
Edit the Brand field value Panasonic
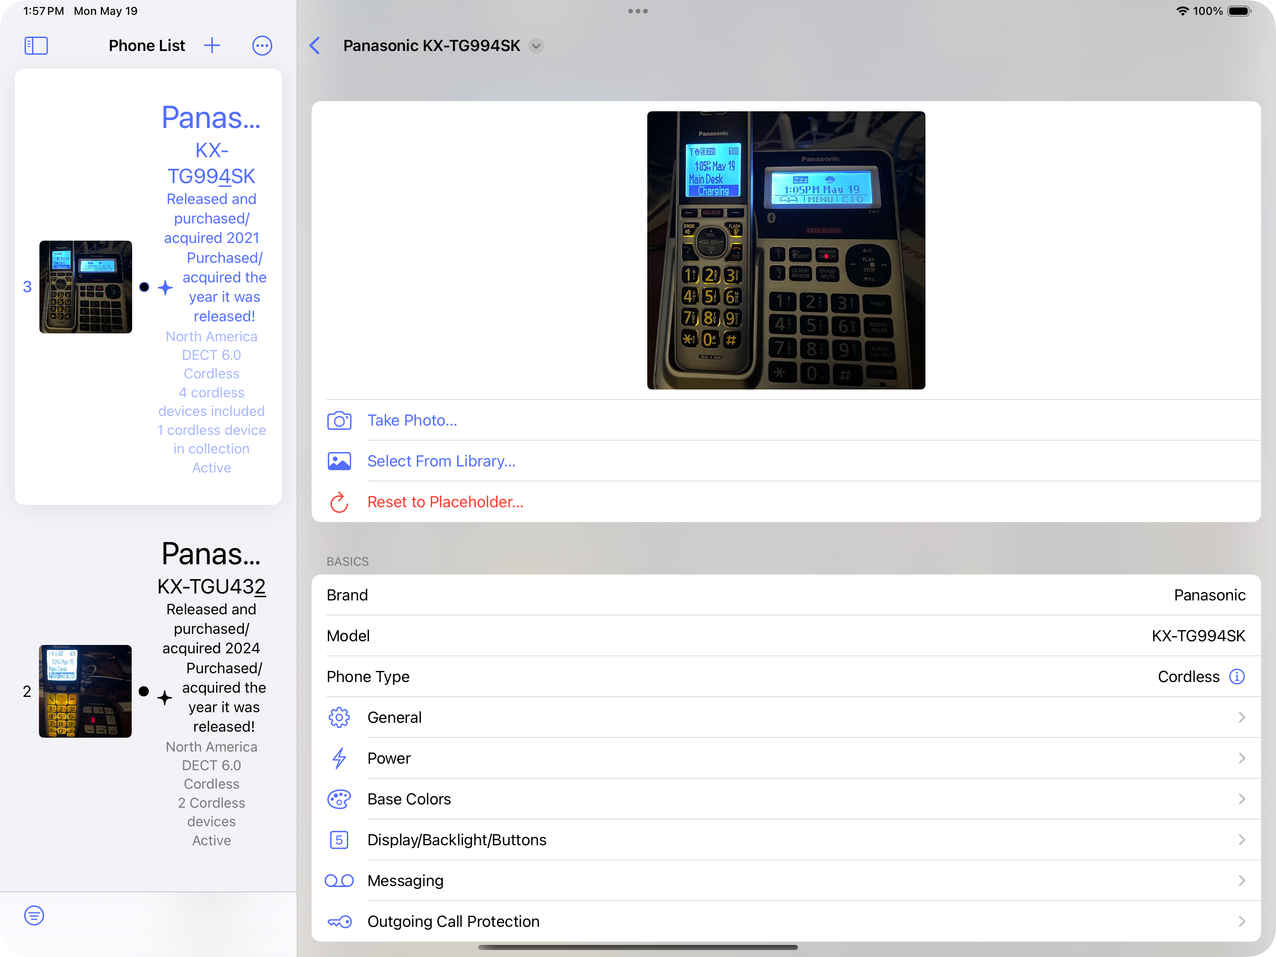tap(1210, 595)
